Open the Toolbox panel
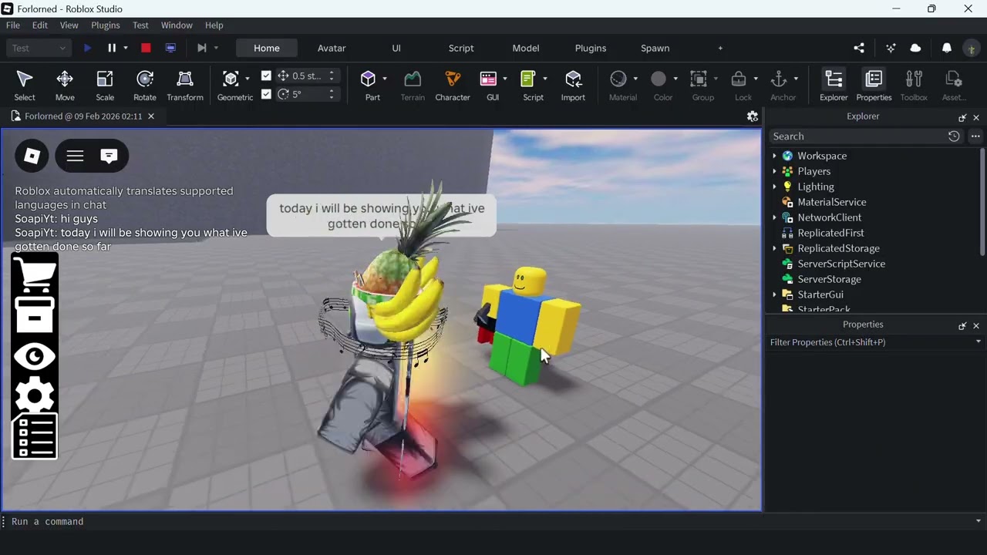This screenshot has height=555, width=987. pos(914,86)
